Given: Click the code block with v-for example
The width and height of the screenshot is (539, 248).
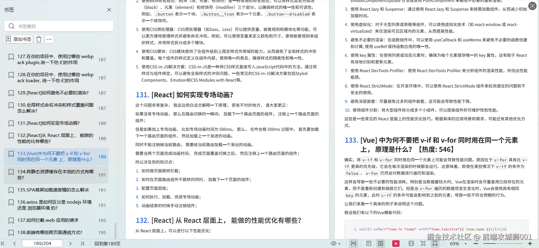Looking at the screenshot, I should (436, 229).
